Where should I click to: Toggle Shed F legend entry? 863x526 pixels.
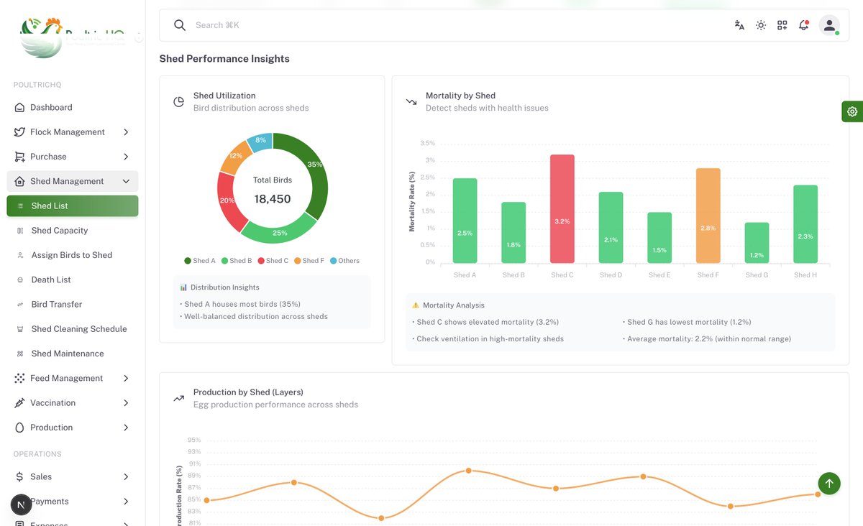[309, 261]
